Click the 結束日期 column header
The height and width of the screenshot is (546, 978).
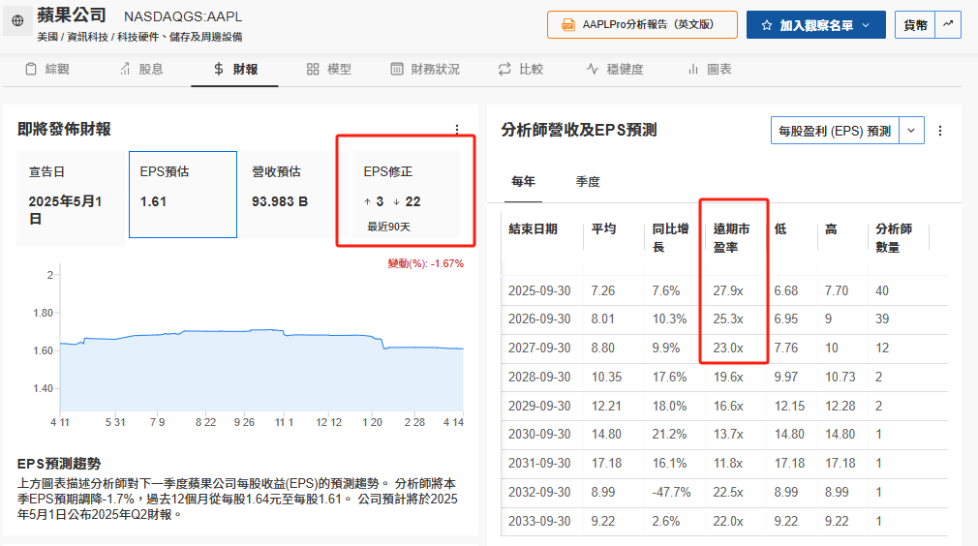(533, 229)
